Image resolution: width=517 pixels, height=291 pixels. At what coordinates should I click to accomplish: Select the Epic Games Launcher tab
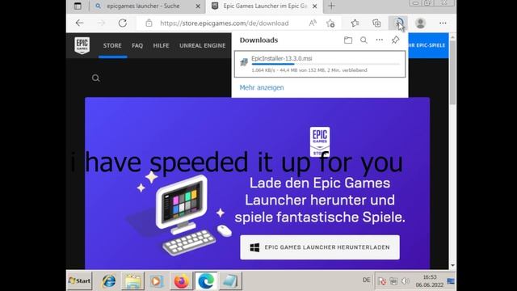(265, 6)
